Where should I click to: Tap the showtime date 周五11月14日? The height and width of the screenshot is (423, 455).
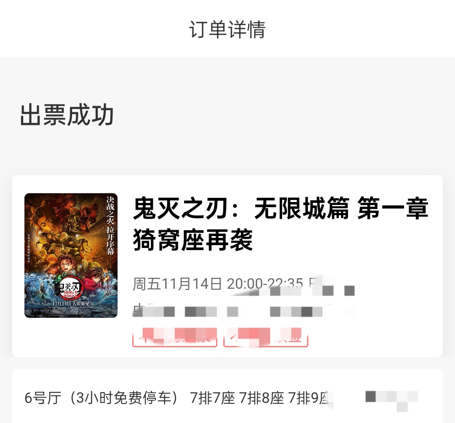pos(177,284)
